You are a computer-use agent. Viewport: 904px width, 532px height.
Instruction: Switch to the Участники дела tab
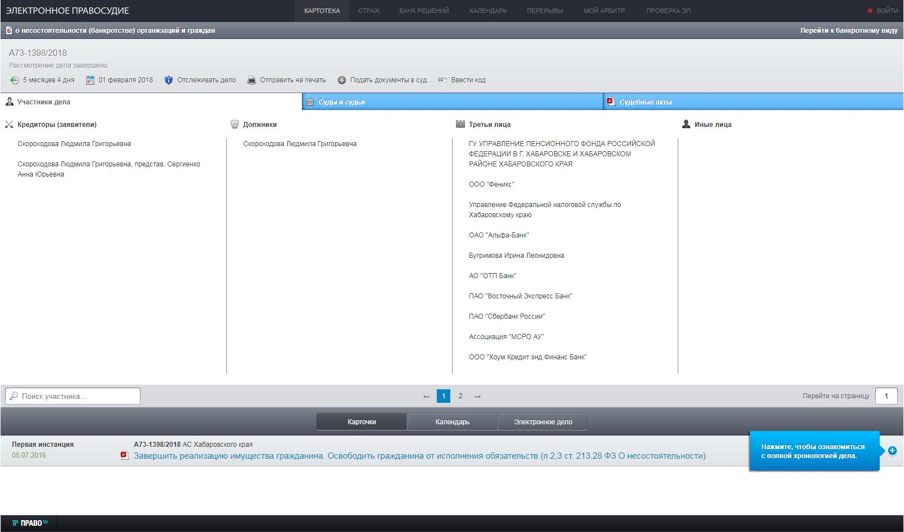(x=43, y=102)
